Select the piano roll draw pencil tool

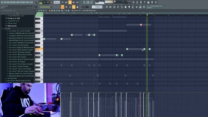click(50, 11)
